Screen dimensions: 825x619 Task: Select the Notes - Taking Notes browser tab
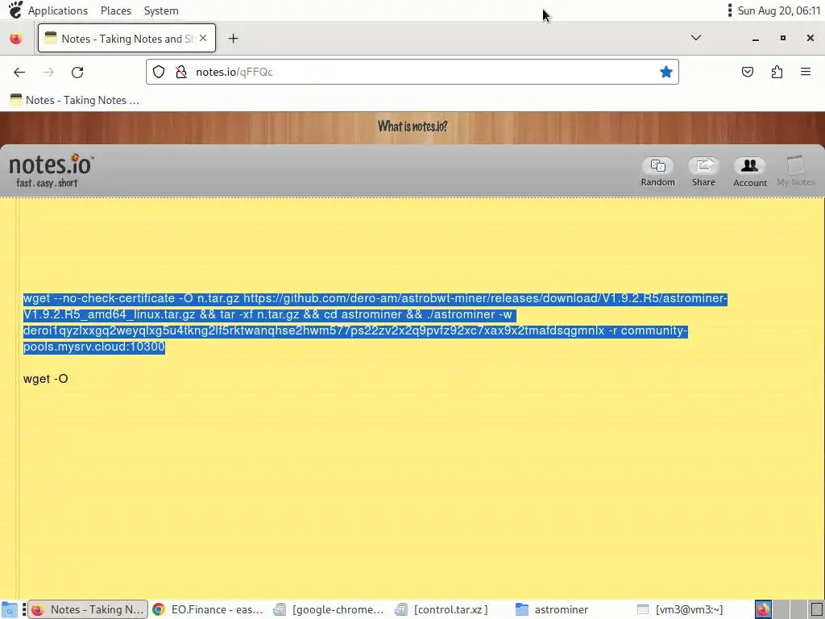[126, 39]
